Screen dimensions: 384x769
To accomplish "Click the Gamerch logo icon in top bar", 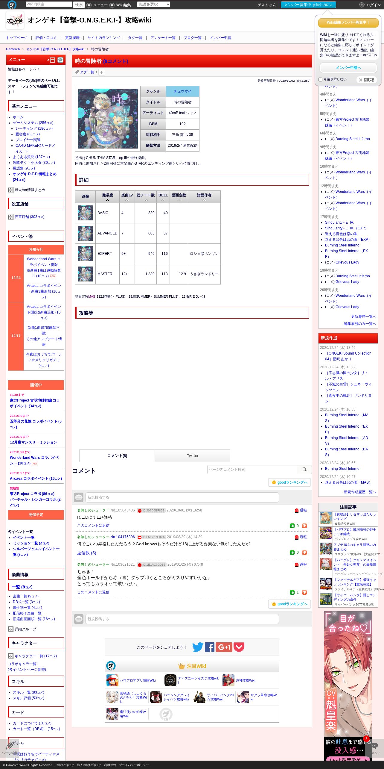I will point(12,4).
